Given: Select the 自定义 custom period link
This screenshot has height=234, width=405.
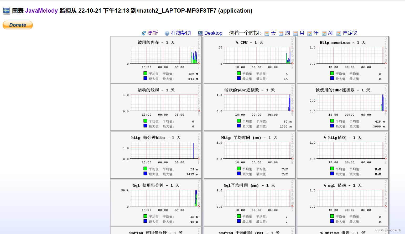Looking at the screenshot, I should pyautogui.click(x=350, y=33).
